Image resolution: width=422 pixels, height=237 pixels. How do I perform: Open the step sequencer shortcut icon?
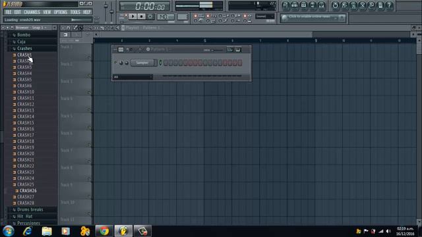tap(295, 5)
